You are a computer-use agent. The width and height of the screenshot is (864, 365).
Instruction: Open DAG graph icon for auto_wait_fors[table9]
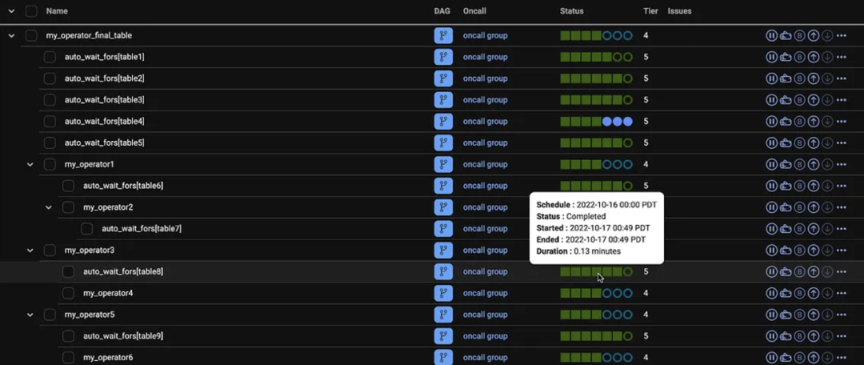coord(443,336)
